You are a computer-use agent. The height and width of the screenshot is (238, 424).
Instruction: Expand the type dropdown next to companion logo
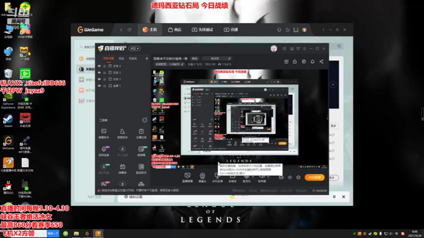pyautogui.click(x=135, y=49)
